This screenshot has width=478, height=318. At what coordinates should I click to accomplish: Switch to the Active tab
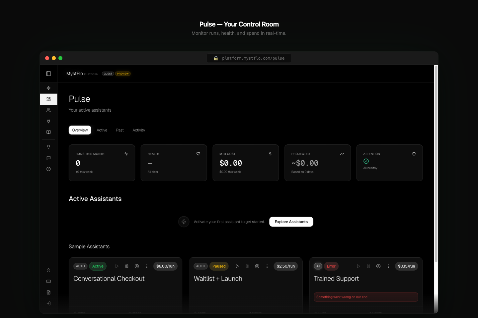tap(102, 130)
